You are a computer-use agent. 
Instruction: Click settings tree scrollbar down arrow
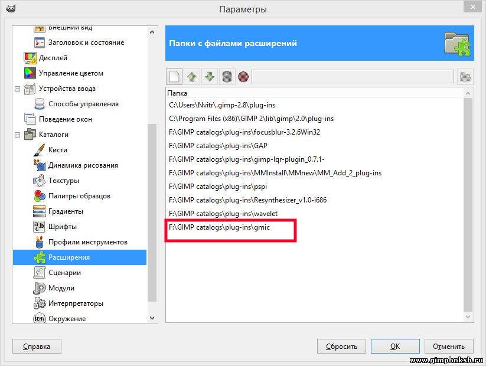pos(152,318)
